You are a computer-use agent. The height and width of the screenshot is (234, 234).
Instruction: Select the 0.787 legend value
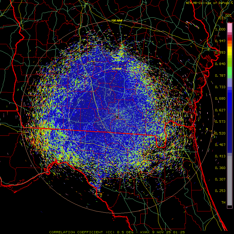[220, 75]
